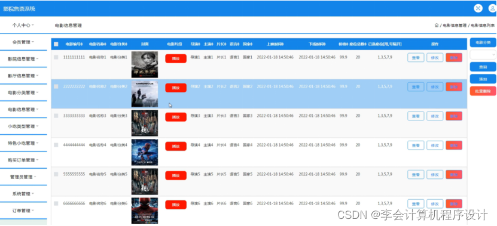
Task: Open cover poster of 电影名称1
Action: [x=145, y=65]
